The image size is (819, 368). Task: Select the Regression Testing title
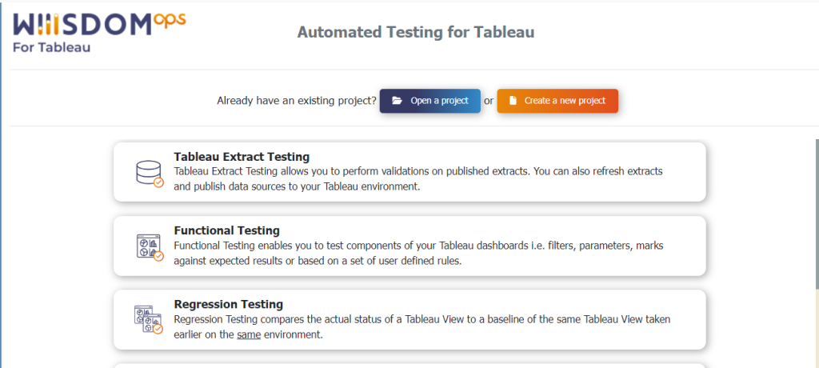point(228,304)
